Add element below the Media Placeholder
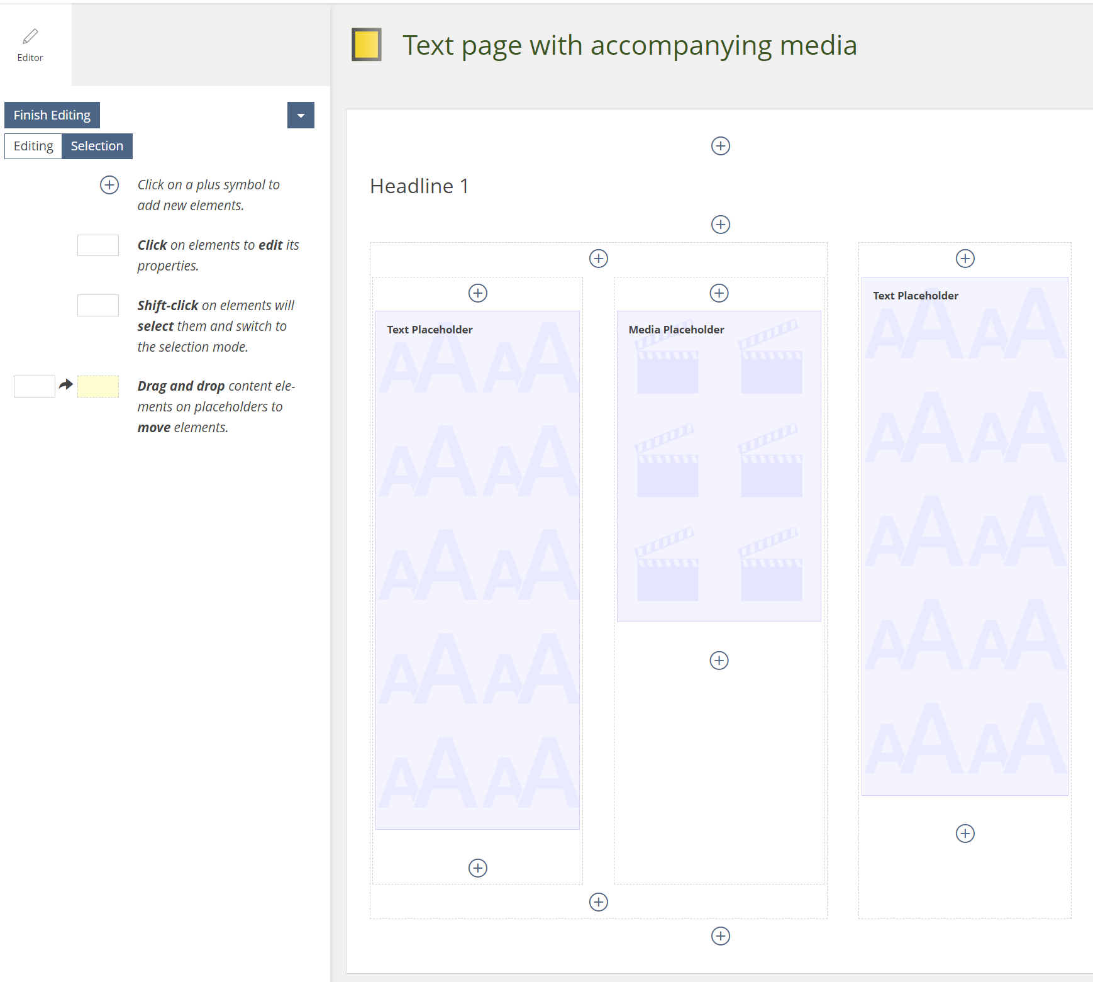Viewport: 1093px width, 982px height. 719,661
